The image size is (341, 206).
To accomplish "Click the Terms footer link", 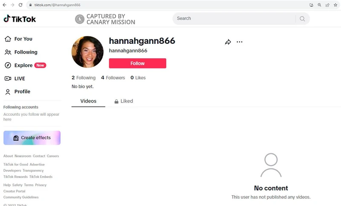I will point(29,185).
